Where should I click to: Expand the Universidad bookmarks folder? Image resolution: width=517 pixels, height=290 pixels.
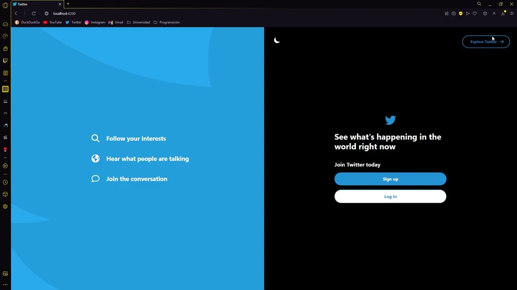pos(139,22)
